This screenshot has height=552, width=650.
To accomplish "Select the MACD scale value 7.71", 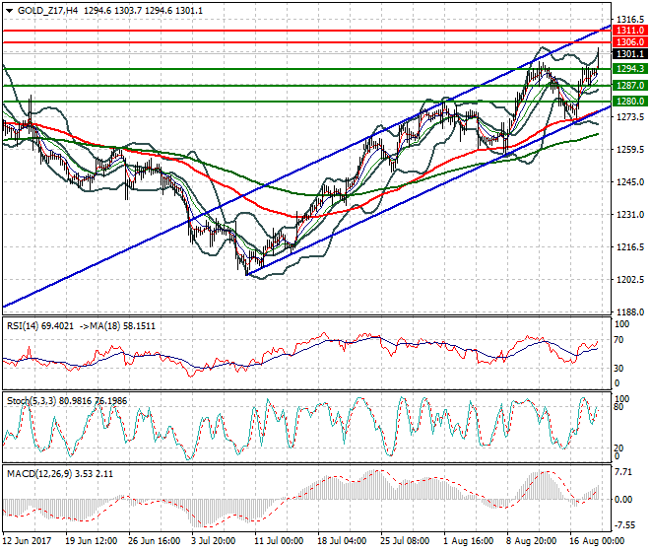I will (x=623, y=472).
